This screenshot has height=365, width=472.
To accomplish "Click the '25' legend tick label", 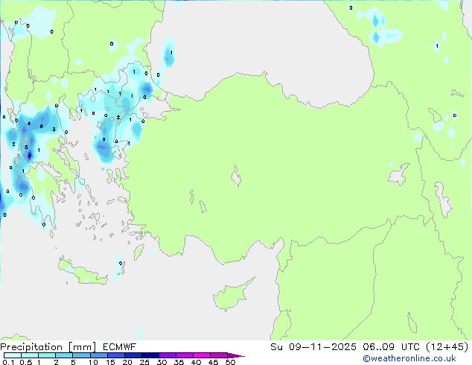I will (x=144, y=362).
